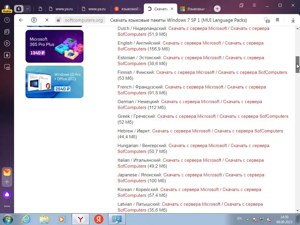Open the page reviews chat icon
The image size is (300, 225).
(x=267, y=20)
